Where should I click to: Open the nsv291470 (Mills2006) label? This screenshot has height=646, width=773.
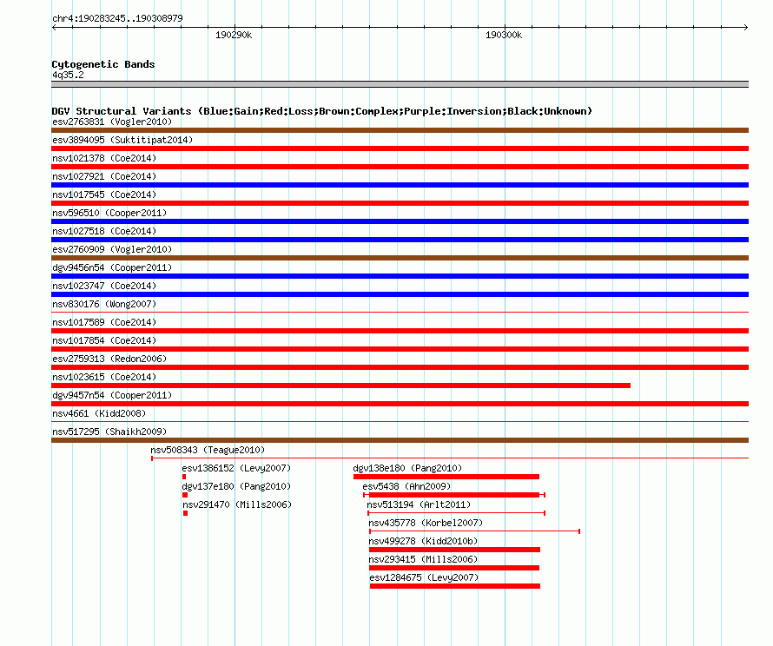coord(237,504)
